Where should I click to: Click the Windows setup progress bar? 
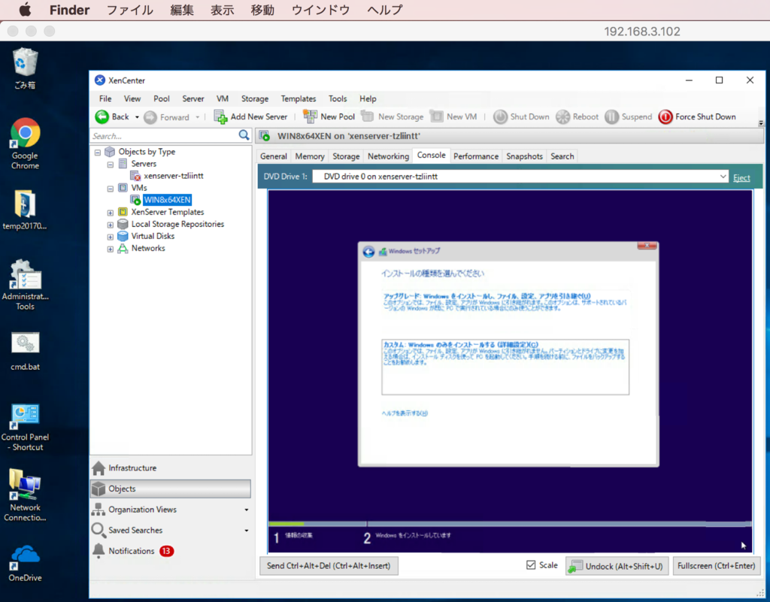(511, 524)
